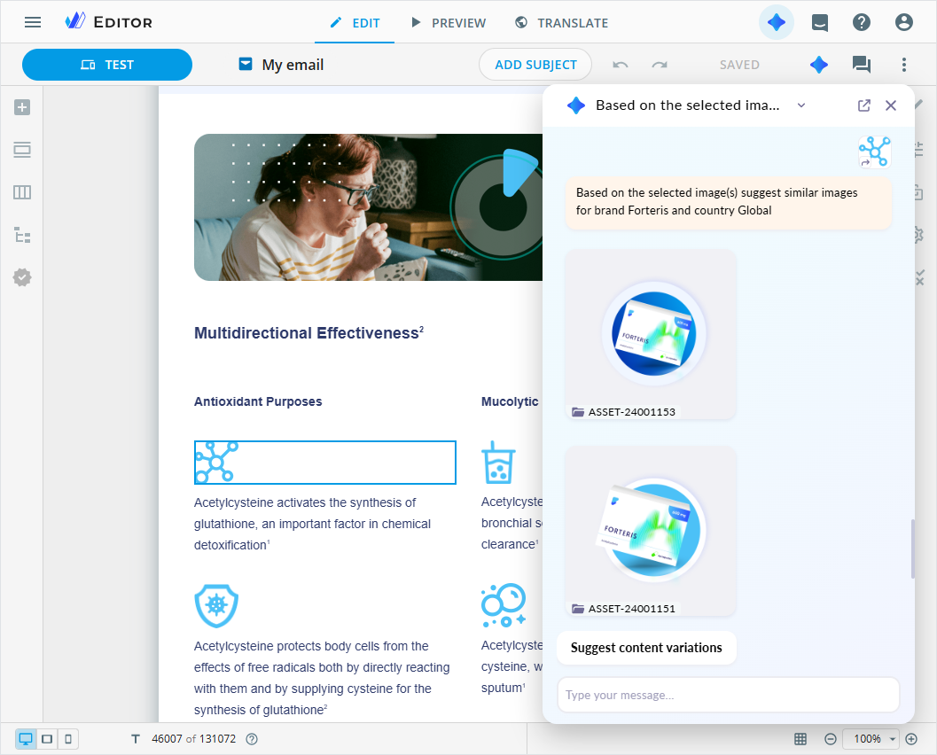Open the hamburger main menu
Screen dimensions: 937x755
[x=33, y=22]
